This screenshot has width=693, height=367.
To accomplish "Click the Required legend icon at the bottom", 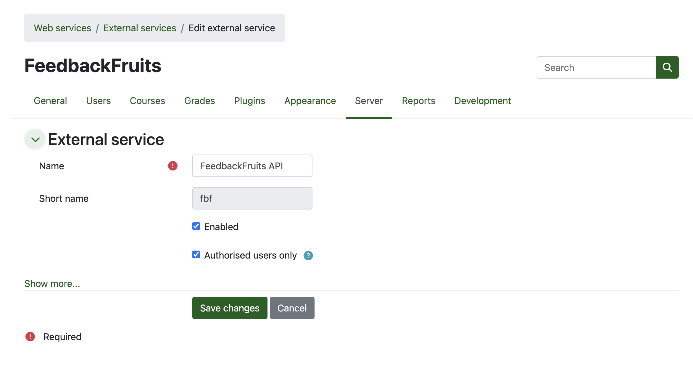I will (30, 337).
